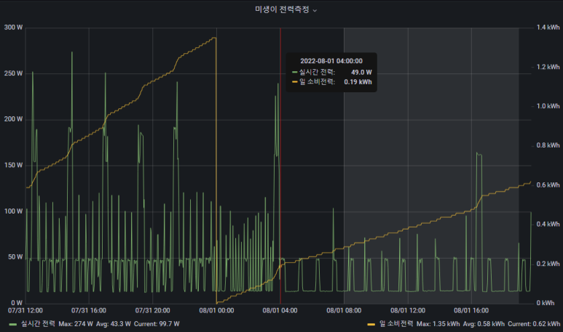Viewport: 563px width, 332px height.
Task: Click the 300 W left axis label
Action: [x=13, y=28]
